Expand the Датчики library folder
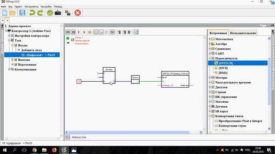 tap(210, 107)
